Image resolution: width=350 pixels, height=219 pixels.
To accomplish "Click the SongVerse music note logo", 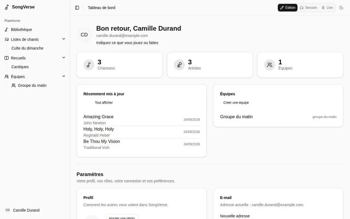I will [x=7, y=7].
